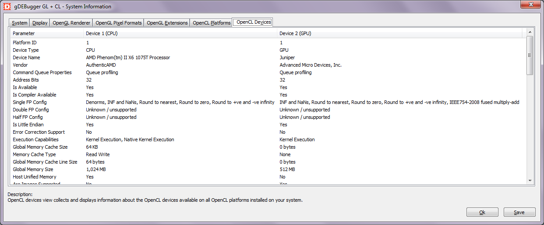Screen dimensions: 544x225
Task: Click the scrollbar down arrow
Action: (x=530, y=180)
